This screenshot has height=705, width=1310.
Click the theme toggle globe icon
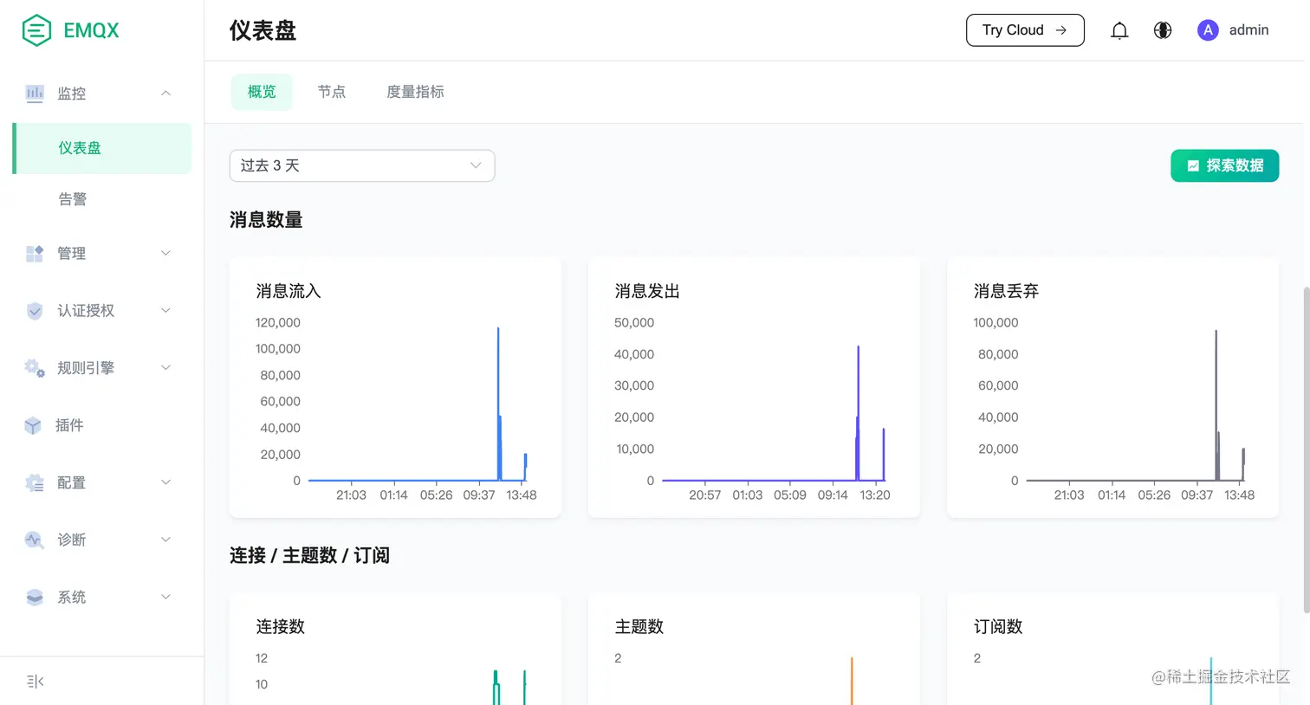(x=1163, y=29)
